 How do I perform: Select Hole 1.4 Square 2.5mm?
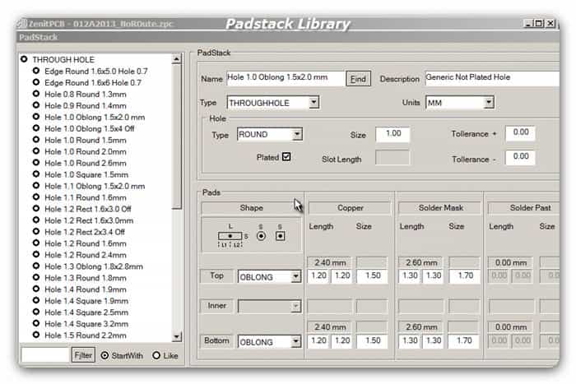click(x=86, y=312)
